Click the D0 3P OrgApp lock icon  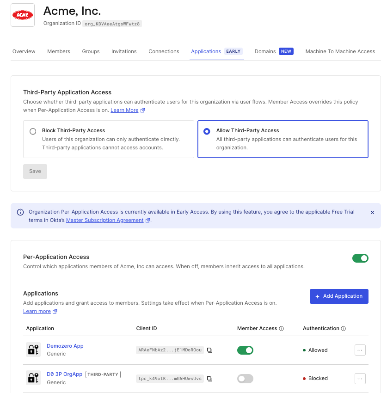click(33, 378)
